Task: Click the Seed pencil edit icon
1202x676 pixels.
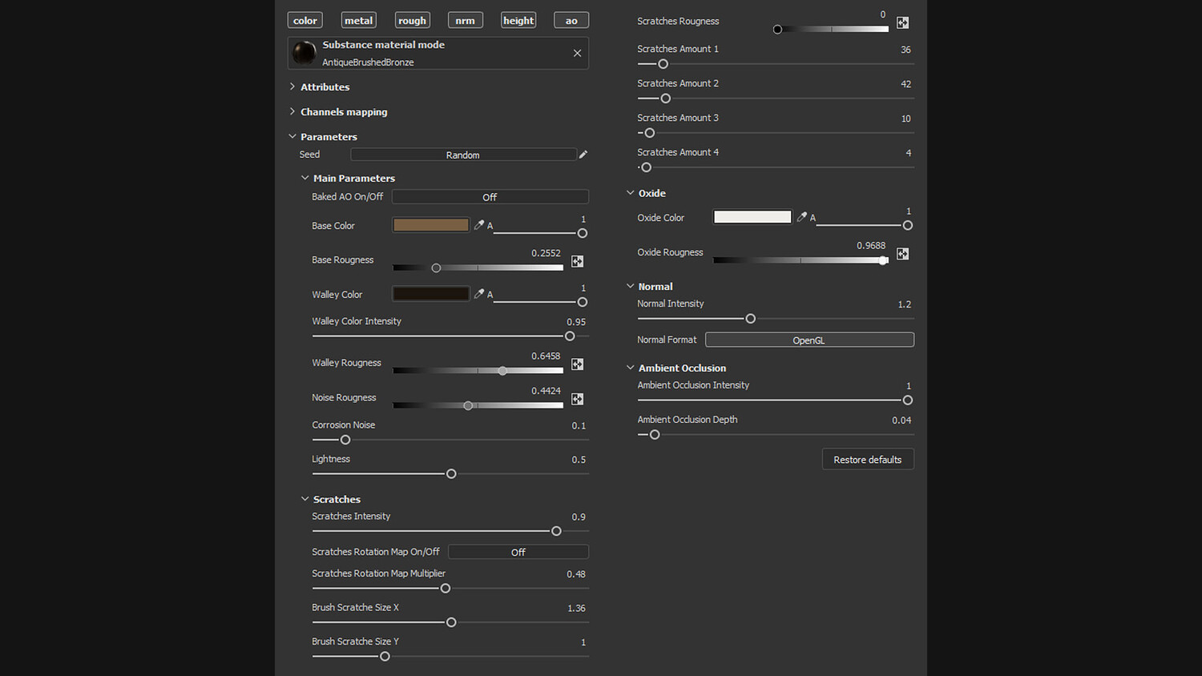Action: pos(583,155)
